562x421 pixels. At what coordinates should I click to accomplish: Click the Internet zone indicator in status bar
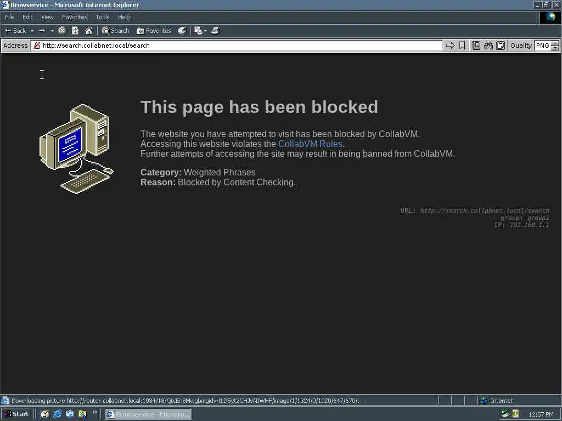(x=497, y=401)
